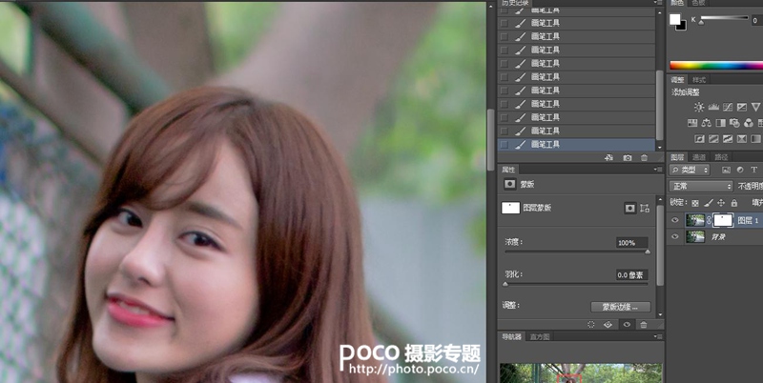Add a Black & White adjustment layer
Image resolution: width=763 pixels, height=383 pixels.
pyautogui.click(x=721, y=123)
